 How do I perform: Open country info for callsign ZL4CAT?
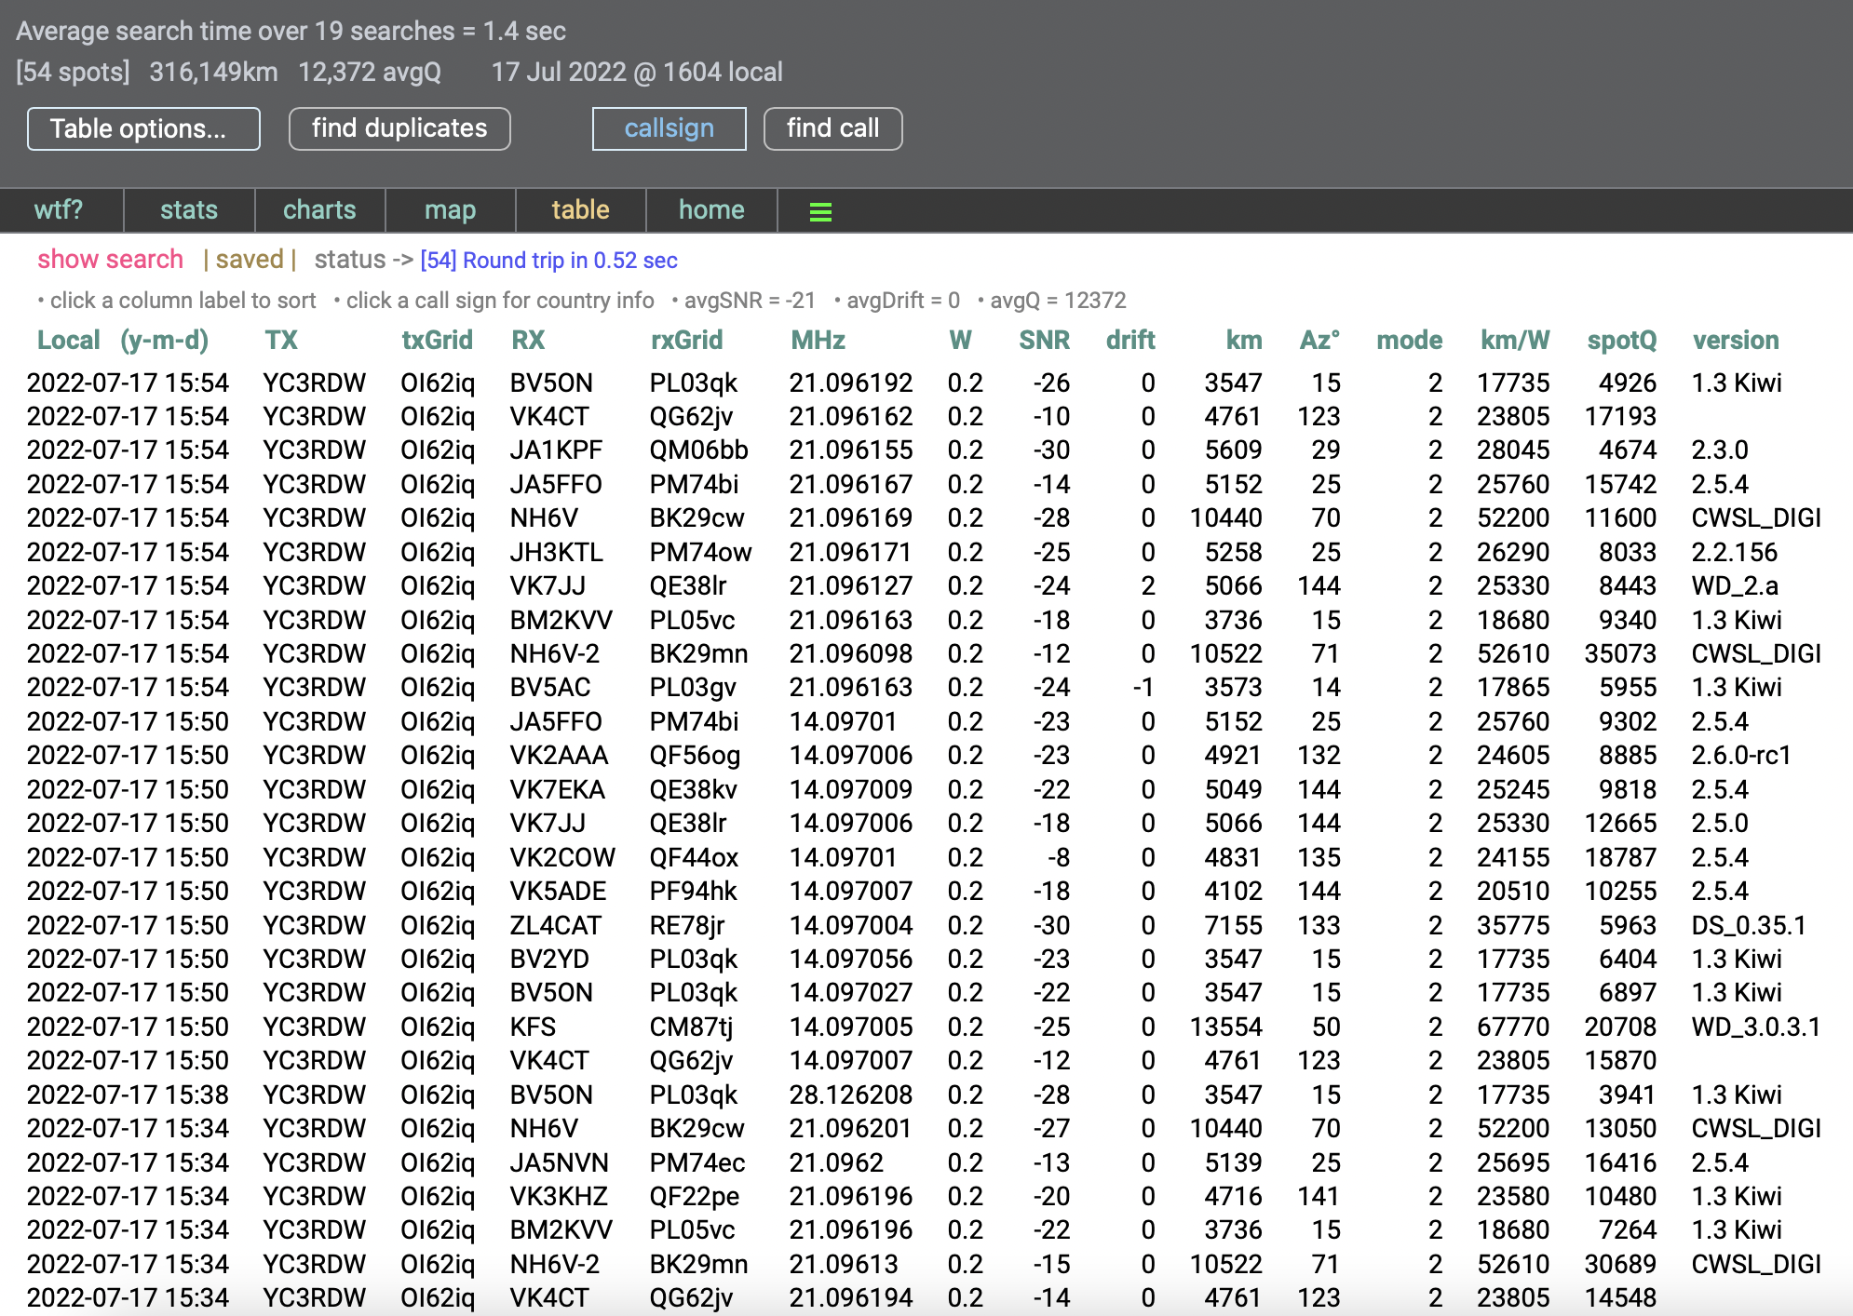[555, 926]
